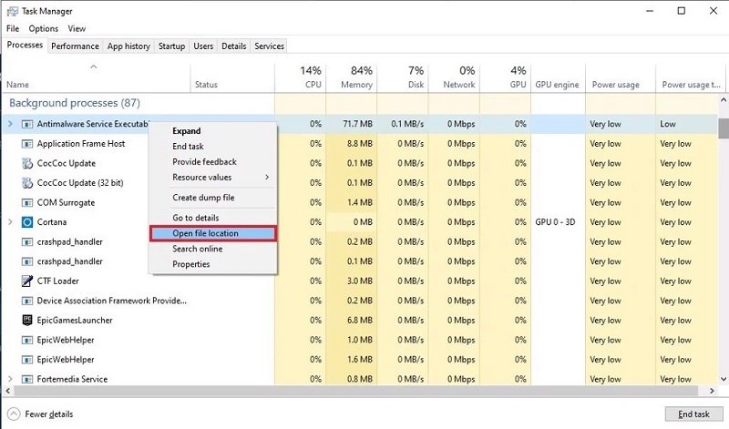Viewport: 729px width, 429px height.
Task: Choose Search online in the context menu
Action: pos(213,249)
